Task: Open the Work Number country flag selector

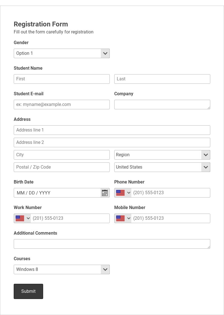Action: (x=23, y=218)
